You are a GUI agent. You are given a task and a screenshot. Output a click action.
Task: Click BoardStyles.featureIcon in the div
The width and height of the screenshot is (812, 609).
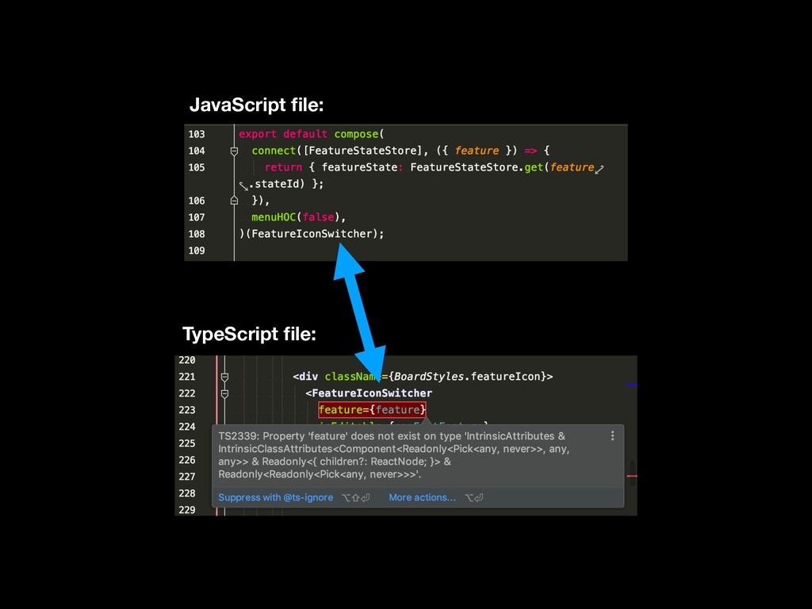click(466, 377)
